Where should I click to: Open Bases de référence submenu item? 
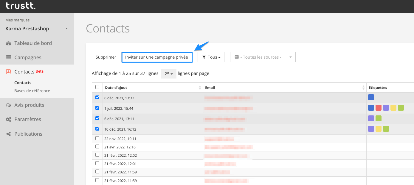(32, 91)
